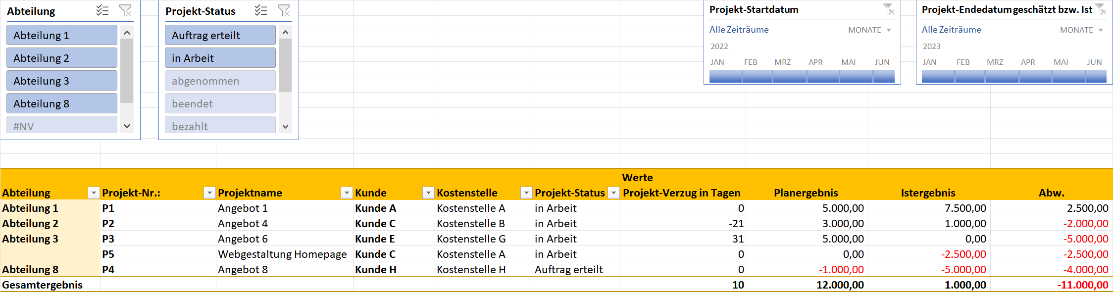
Task: Clear filter on Projekt-Endedatum timeline
Action: pyautogui.click(x=1101, y=9)
